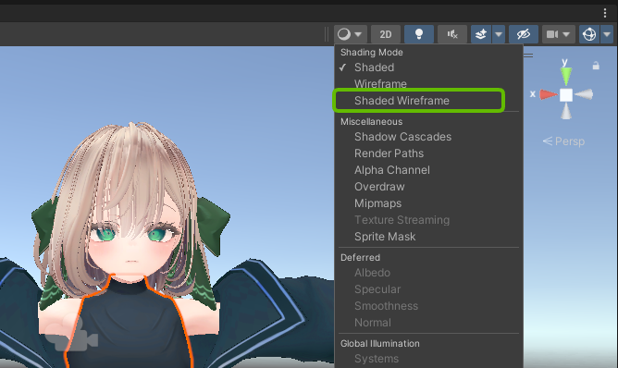618x368 pixels.
Task: Toggle scene effects (skybox/fog) icon
Action: 481,34
